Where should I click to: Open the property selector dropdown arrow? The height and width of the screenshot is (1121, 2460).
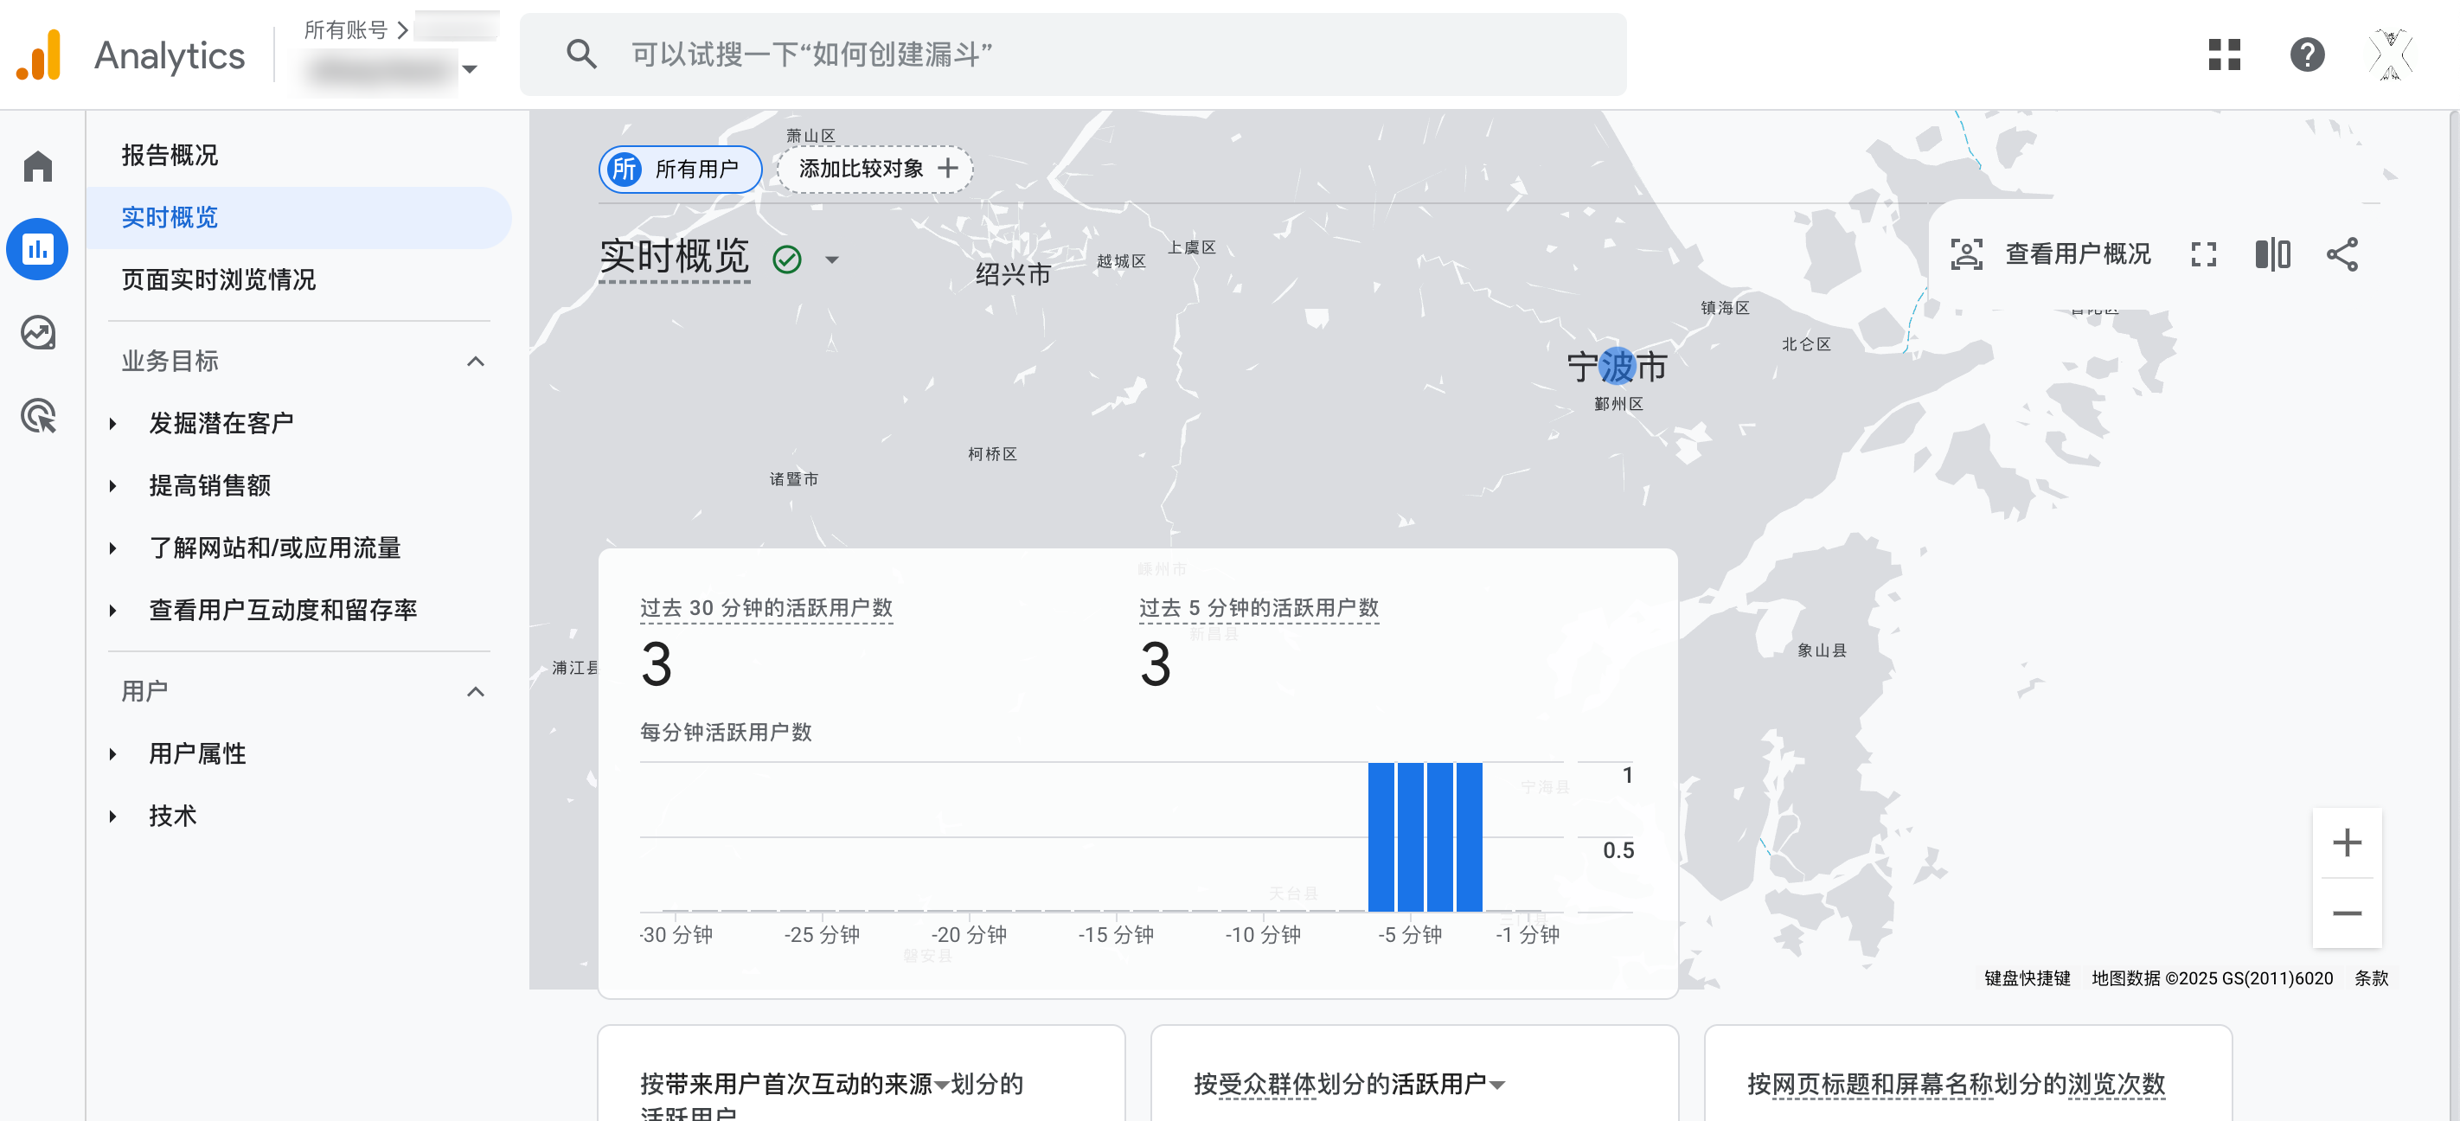click(x=469, y=68)
